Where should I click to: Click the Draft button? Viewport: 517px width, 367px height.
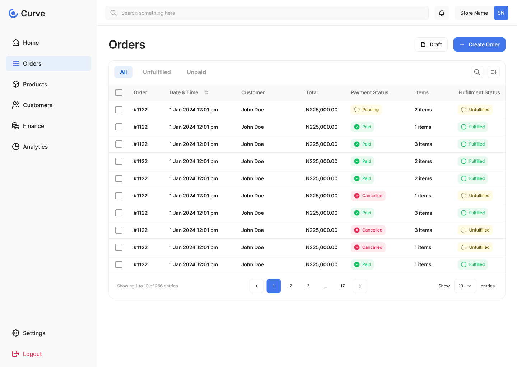click(431, 44)
